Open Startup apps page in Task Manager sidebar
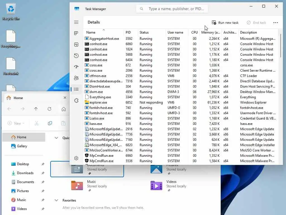Screen dimensions: 286x215 (76, 67)
